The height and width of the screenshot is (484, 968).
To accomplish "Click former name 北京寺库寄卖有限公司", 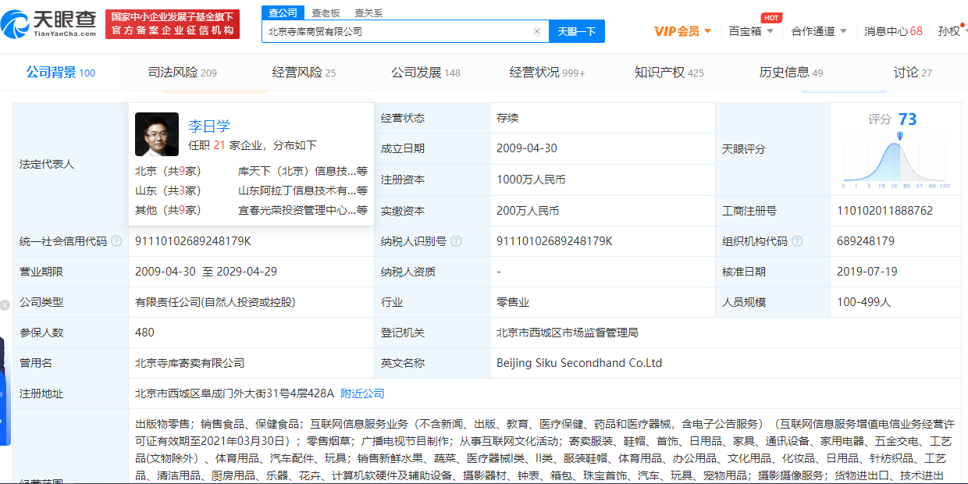I will [x=190, y=363].
